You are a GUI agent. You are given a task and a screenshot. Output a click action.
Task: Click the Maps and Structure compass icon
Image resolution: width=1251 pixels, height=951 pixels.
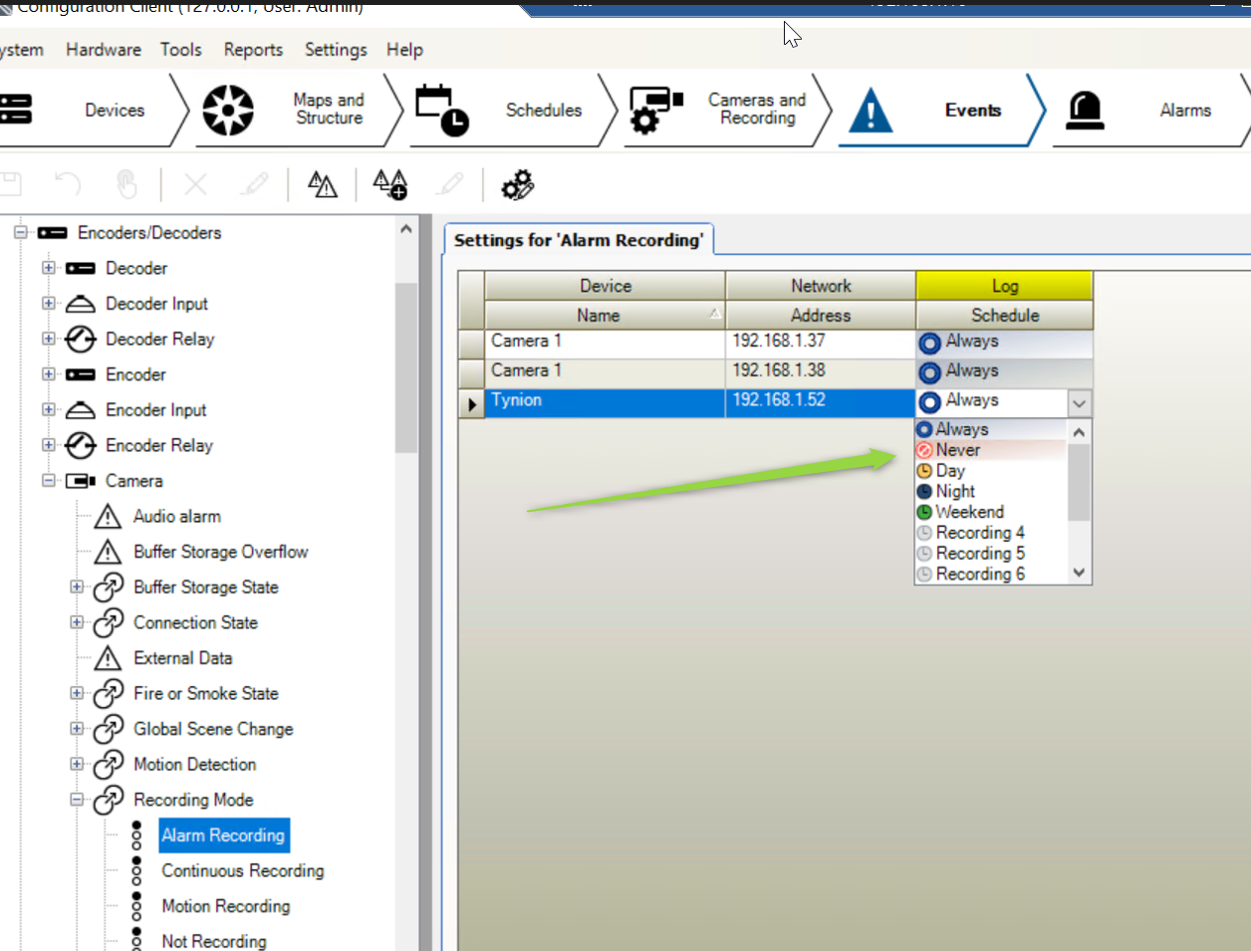tap(228, 110)
